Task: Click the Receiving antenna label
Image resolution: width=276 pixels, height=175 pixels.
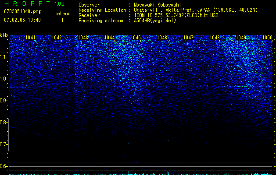Action: [x=101, y=21]
